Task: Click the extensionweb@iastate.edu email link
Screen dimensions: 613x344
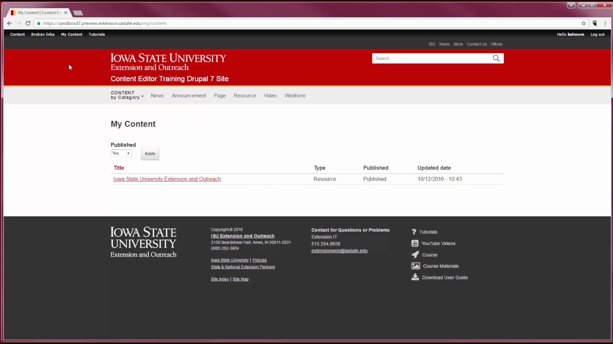Action: [340, 251]
